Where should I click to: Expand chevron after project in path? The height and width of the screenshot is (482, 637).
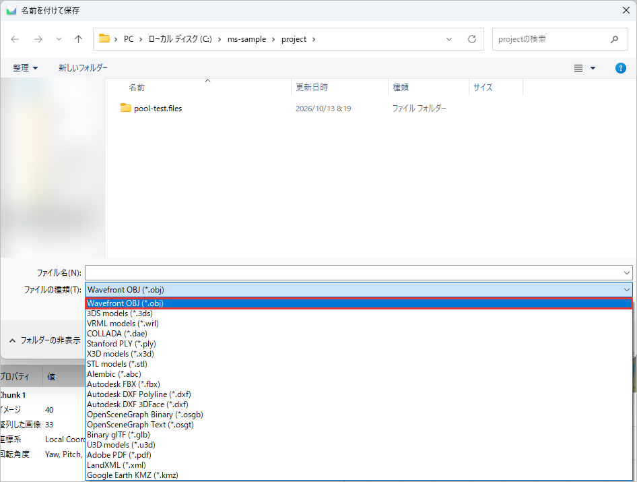pyautogui.click(x=314, y=39)
